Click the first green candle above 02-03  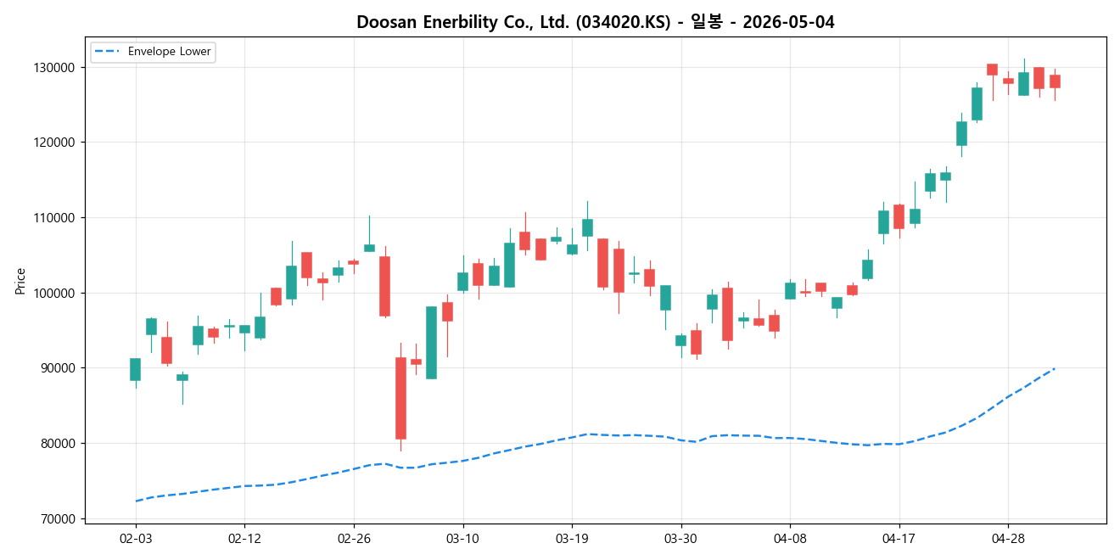(135, 370)
